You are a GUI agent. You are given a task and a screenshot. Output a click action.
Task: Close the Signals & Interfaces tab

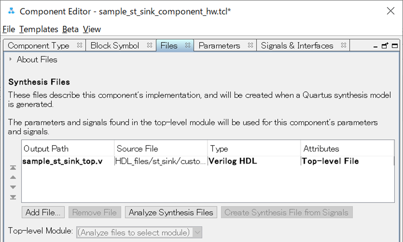coord(344,45)
